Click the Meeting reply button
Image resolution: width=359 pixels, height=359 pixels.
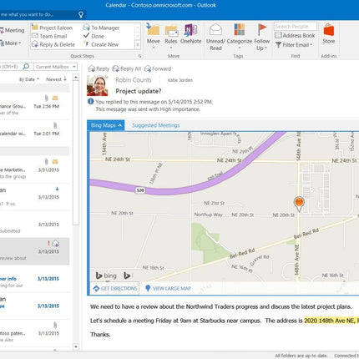pyautogui.click(x=12, y=30)
